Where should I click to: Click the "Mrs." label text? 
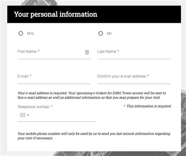[31, 33]
